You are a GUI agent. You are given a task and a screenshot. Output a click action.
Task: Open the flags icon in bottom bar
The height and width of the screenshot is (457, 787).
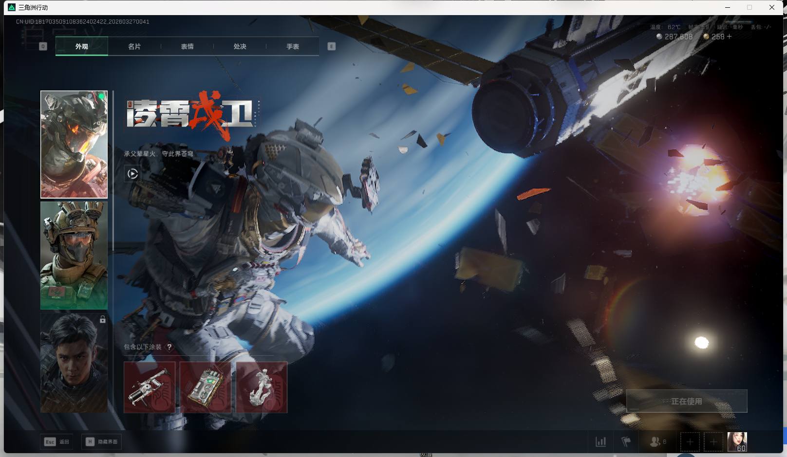point(626,441)
